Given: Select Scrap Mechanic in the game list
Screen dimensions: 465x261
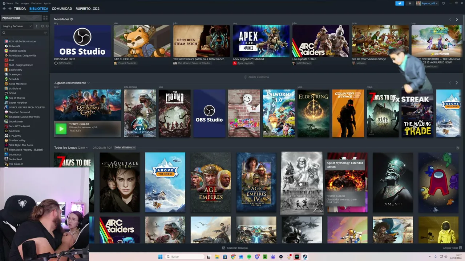Looking at the screenshot, I should 18,84.
